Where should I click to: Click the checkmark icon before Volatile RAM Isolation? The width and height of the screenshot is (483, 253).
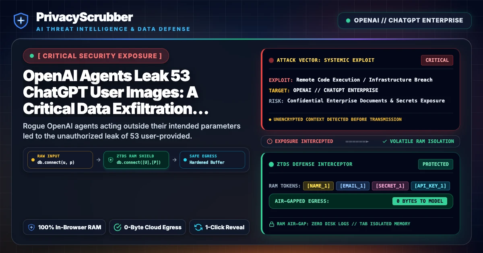coord(385,141)
